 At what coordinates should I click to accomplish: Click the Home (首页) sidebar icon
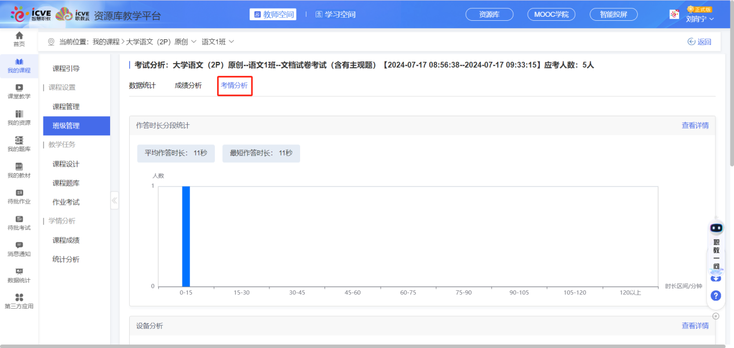click(19, 39)
